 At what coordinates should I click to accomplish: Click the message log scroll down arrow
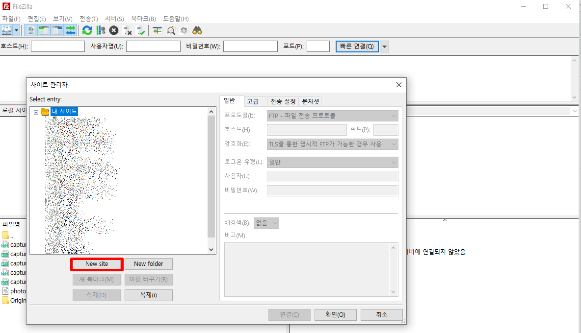(x=574, y=97)
